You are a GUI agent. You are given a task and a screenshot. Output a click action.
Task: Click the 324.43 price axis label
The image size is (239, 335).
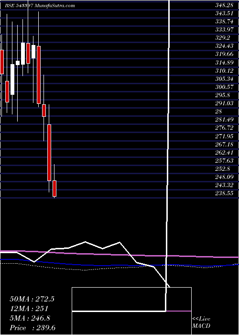[x=225, y=46]
